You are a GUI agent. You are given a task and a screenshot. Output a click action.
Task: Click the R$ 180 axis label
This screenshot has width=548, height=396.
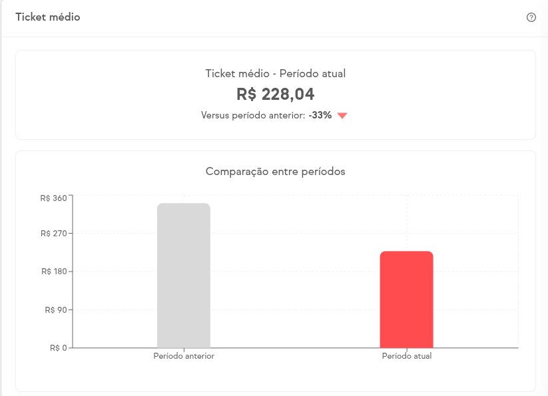pos(54,272)
